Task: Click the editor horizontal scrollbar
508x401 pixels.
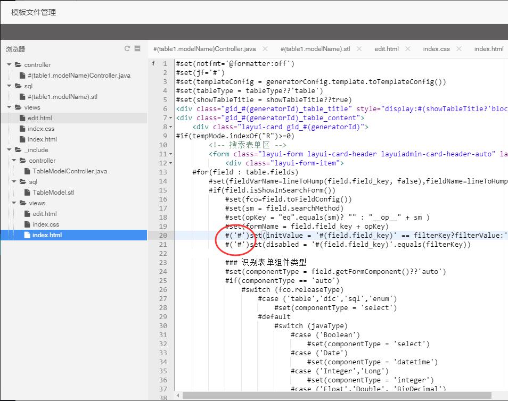Action: (x=337, y=396)
